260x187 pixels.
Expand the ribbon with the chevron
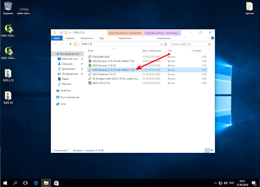(x=208, y=38)
